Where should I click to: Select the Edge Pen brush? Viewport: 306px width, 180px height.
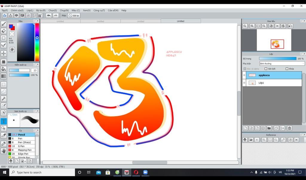pos(22,154)
